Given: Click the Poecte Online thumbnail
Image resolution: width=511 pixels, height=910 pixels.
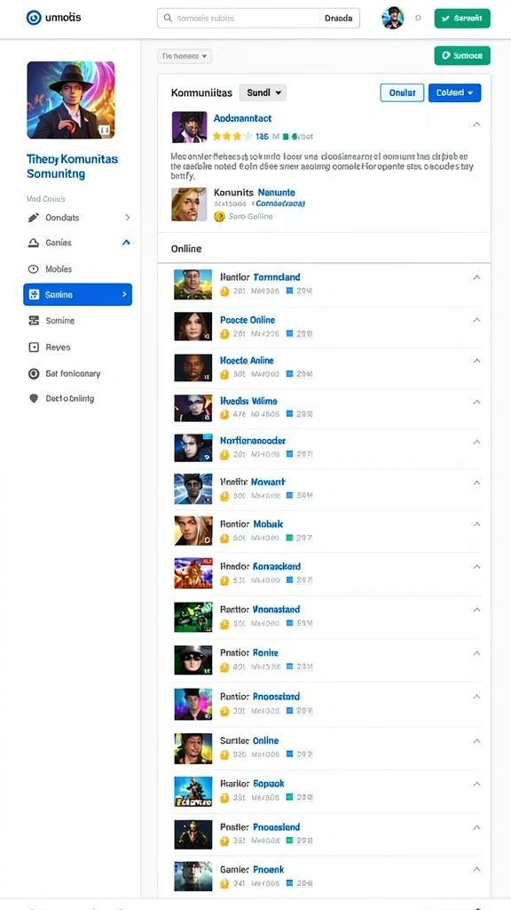Looking at the screenshot, I should click(x=193, y=326).
